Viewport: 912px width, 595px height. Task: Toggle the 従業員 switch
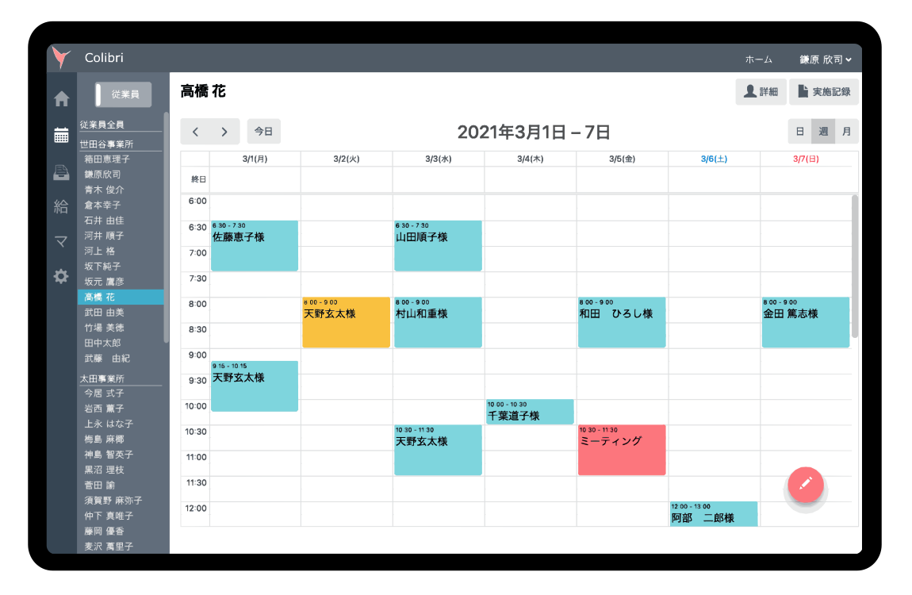(123, 94)
